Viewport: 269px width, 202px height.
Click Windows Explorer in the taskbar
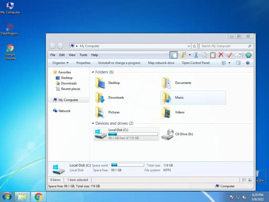pos(23,197)
